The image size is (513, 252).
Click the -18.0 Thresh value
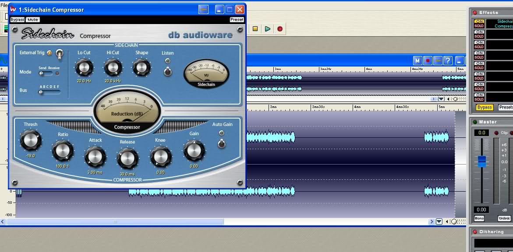(30, 156)
